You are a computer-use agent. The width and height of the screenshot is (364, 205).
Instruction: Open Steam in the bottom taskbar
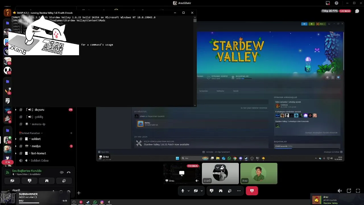click(88, 202)
